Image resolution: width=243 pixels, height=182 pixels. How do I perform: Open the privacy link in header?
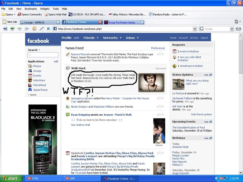click(194, 38)
